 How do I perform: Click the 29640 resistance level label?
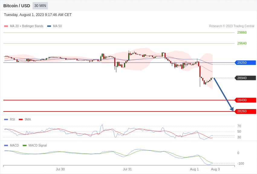(242, 43)
